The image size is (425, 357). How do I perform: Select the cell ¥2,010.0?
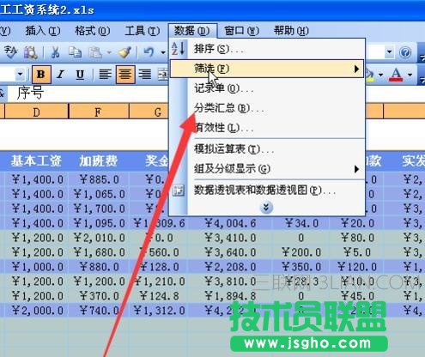coord(99,238)
